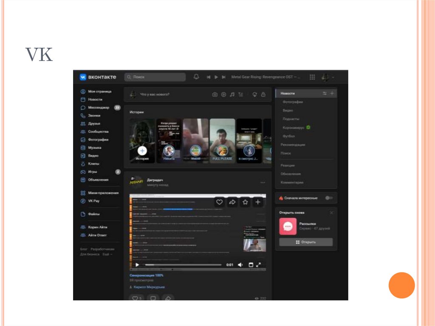Attach video icon in post box
This screenshot has height=326, width=435.
(x=223, y=94)
